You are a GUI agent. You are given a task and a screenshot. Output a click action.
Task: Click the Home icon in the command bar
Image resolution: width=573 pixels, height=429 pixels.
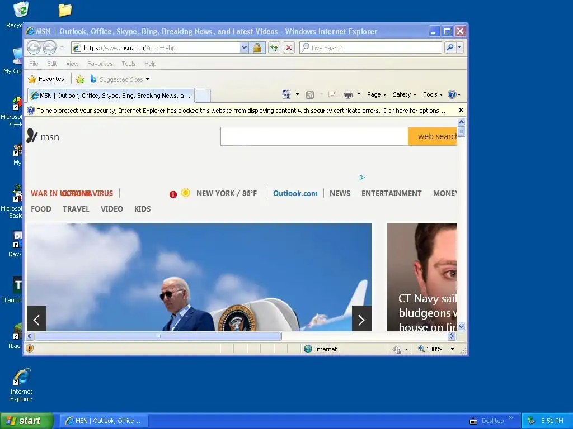(x=286, y=94)
